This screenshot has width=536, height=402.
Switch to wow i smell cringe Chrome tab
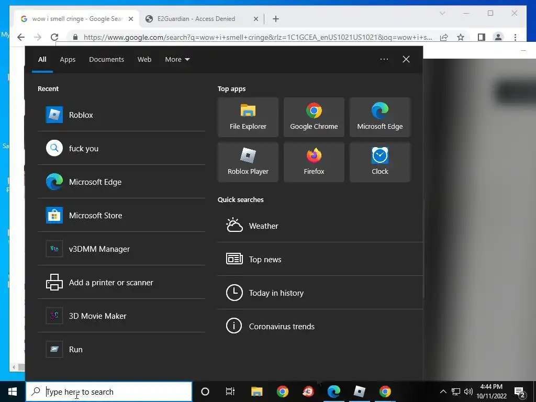click(75, 19)
